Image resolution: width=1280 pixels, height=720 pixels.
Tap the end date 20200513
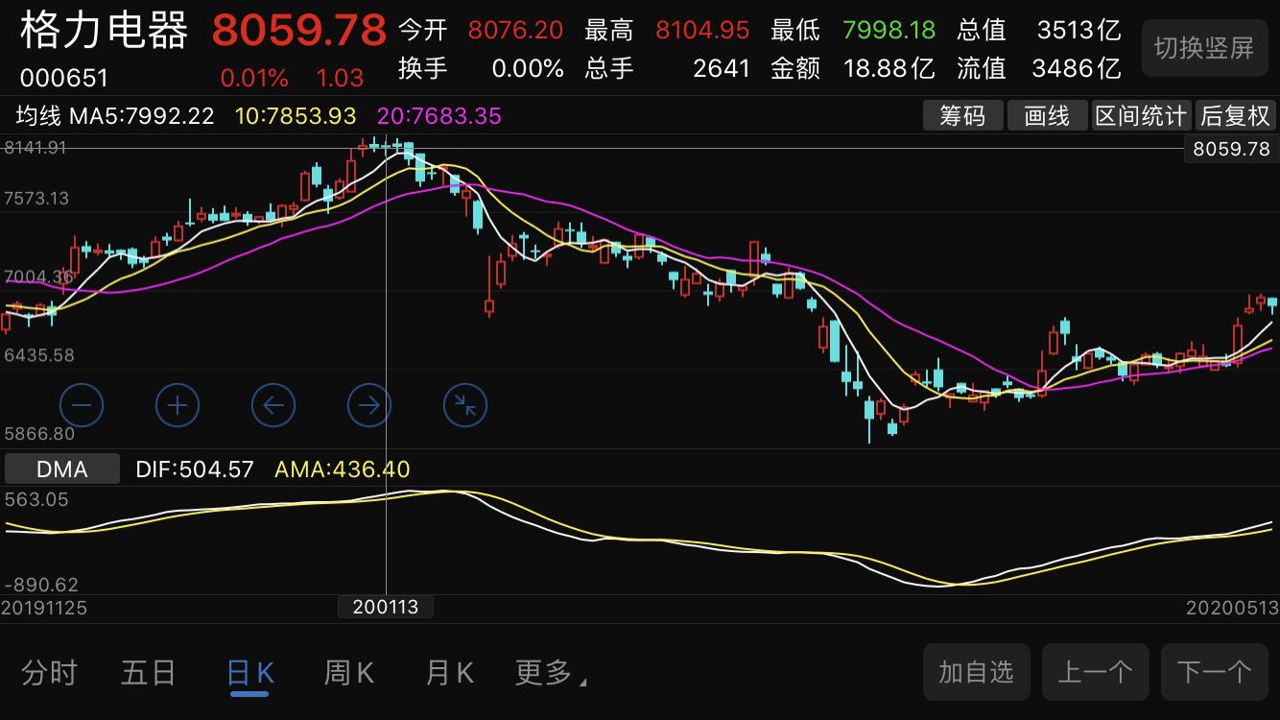(x=1232, y=608)
